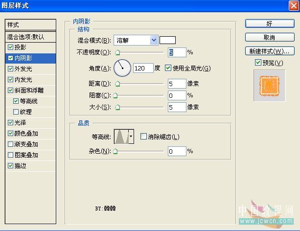
Task: Click the 杂色 noise slider handle
Action: pyautogui.click(x=115, y=151)
